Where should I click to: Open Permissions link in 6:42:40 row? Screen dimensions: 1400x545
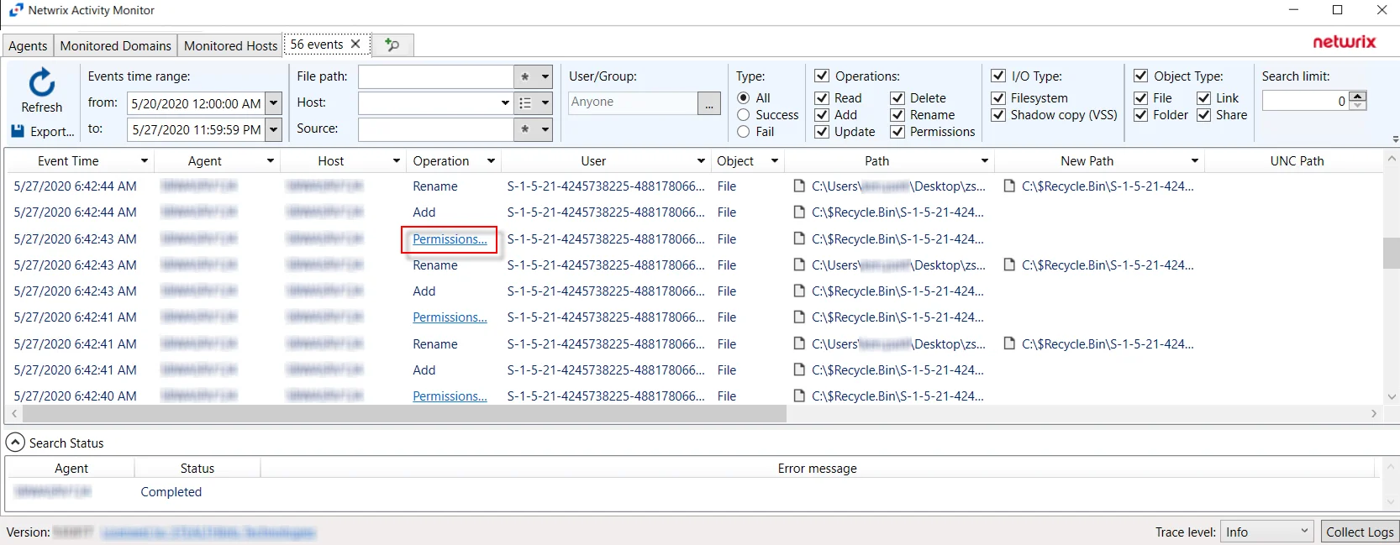pyautogui.click(x=450, y=396)
